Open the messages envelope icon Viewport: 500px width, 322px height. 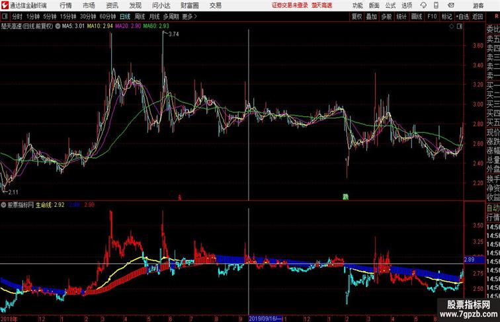pos(451,5)
